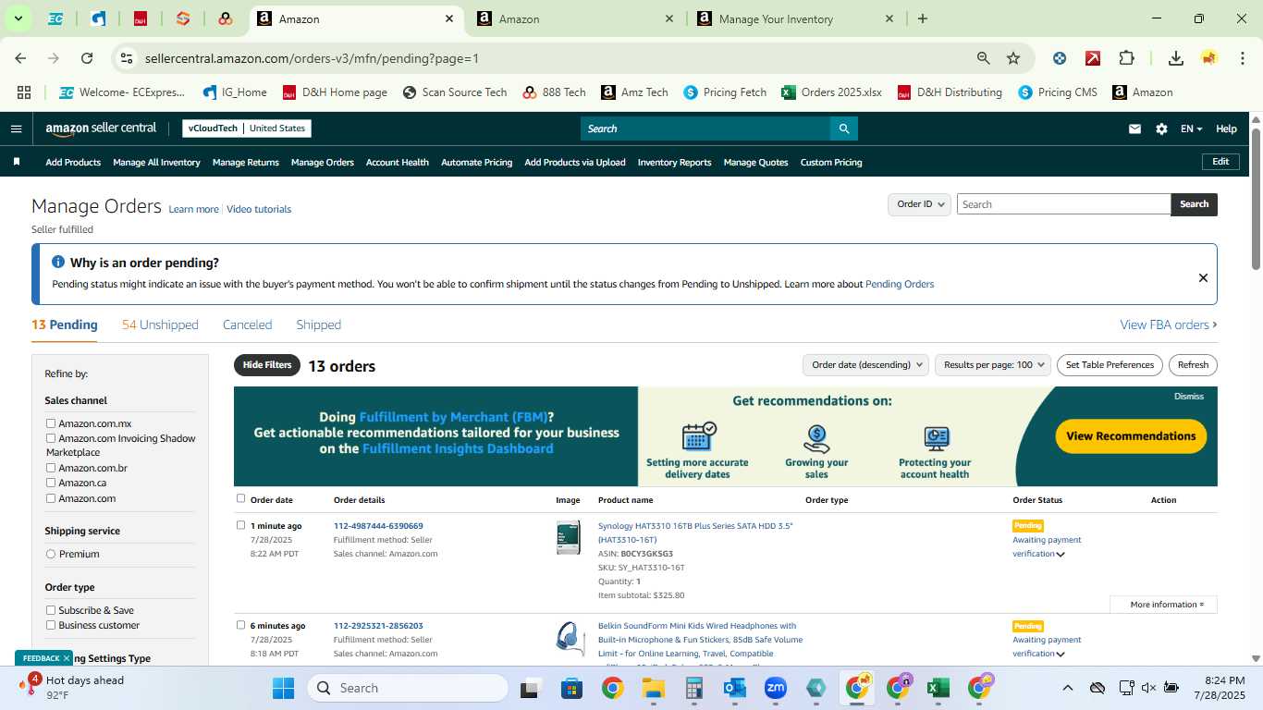Open the Seller Central hamburger menu

[16, 129]
